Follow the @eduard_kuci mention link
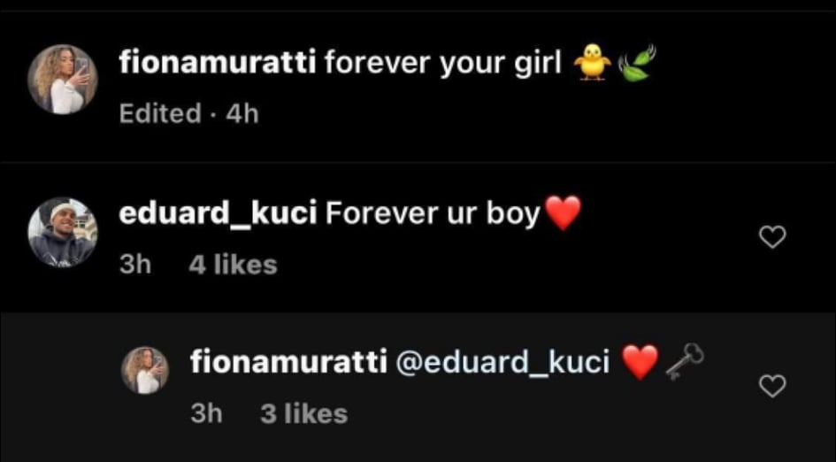The image size is (836, 462). tap(502, 364)
